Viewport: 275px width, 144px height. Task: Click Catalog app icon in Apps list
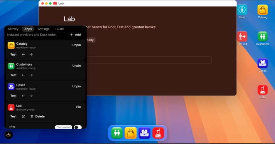[11, 45]
